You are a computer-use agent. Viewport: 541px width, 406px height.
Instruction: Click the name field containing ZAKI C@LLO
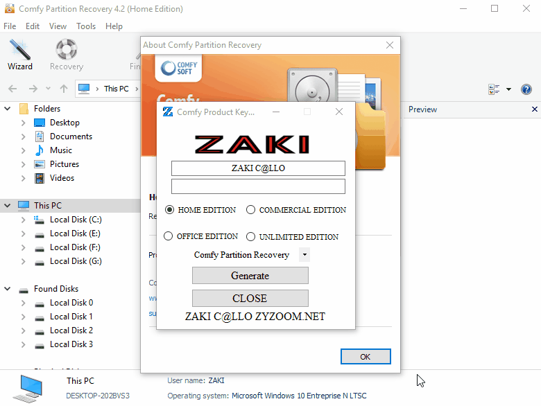(x=258, y=168)
